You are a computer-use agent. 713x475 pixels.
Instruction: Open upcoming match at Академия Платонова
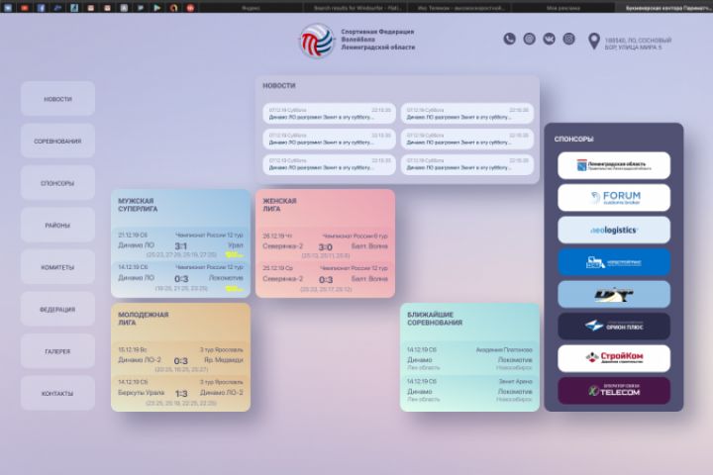pyautogui.click(x=469, y=358)
